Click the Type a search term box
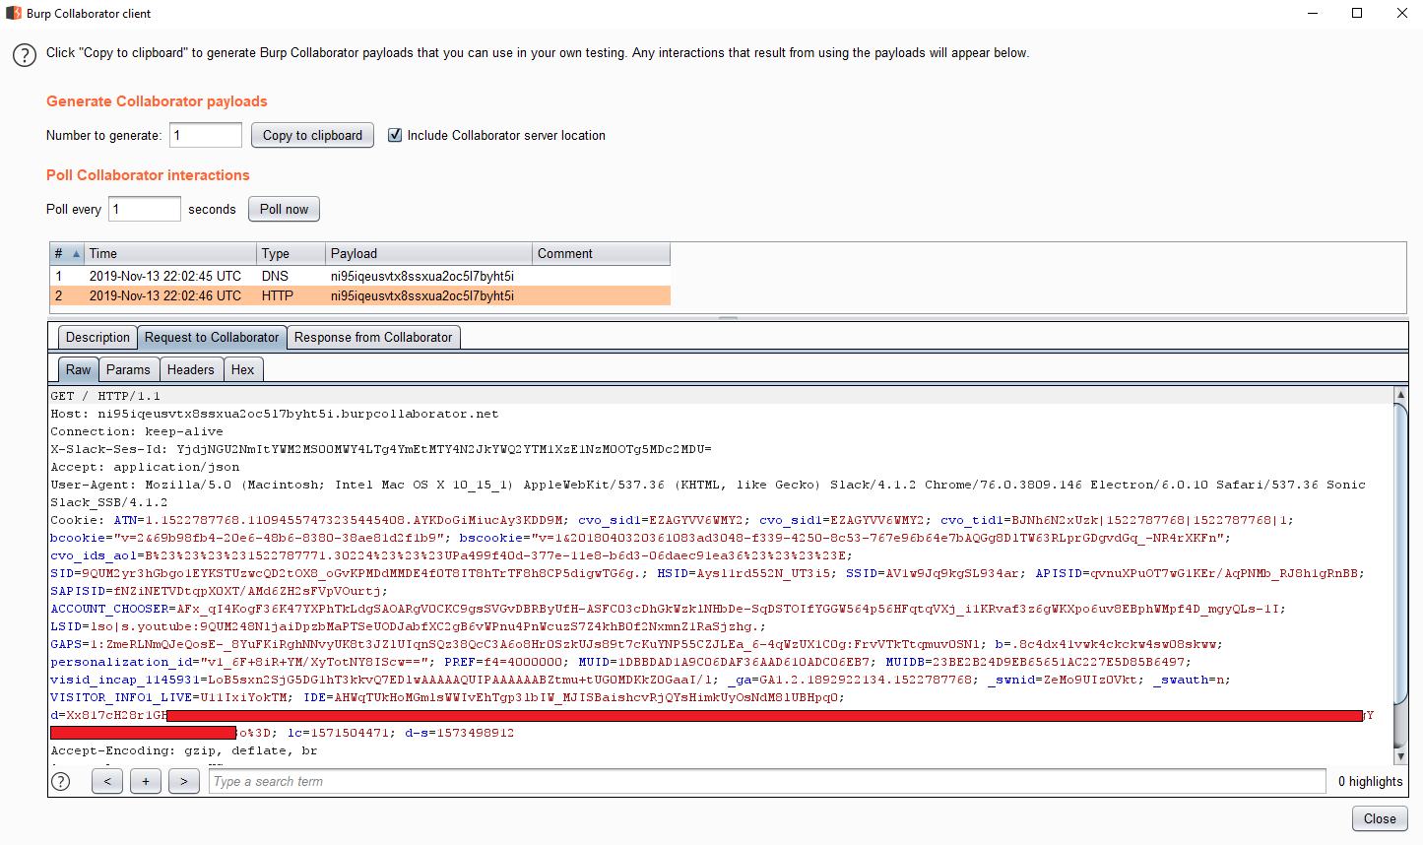Image resolution: width=1423 pixels, height=845 pixels. click(767, 781)
